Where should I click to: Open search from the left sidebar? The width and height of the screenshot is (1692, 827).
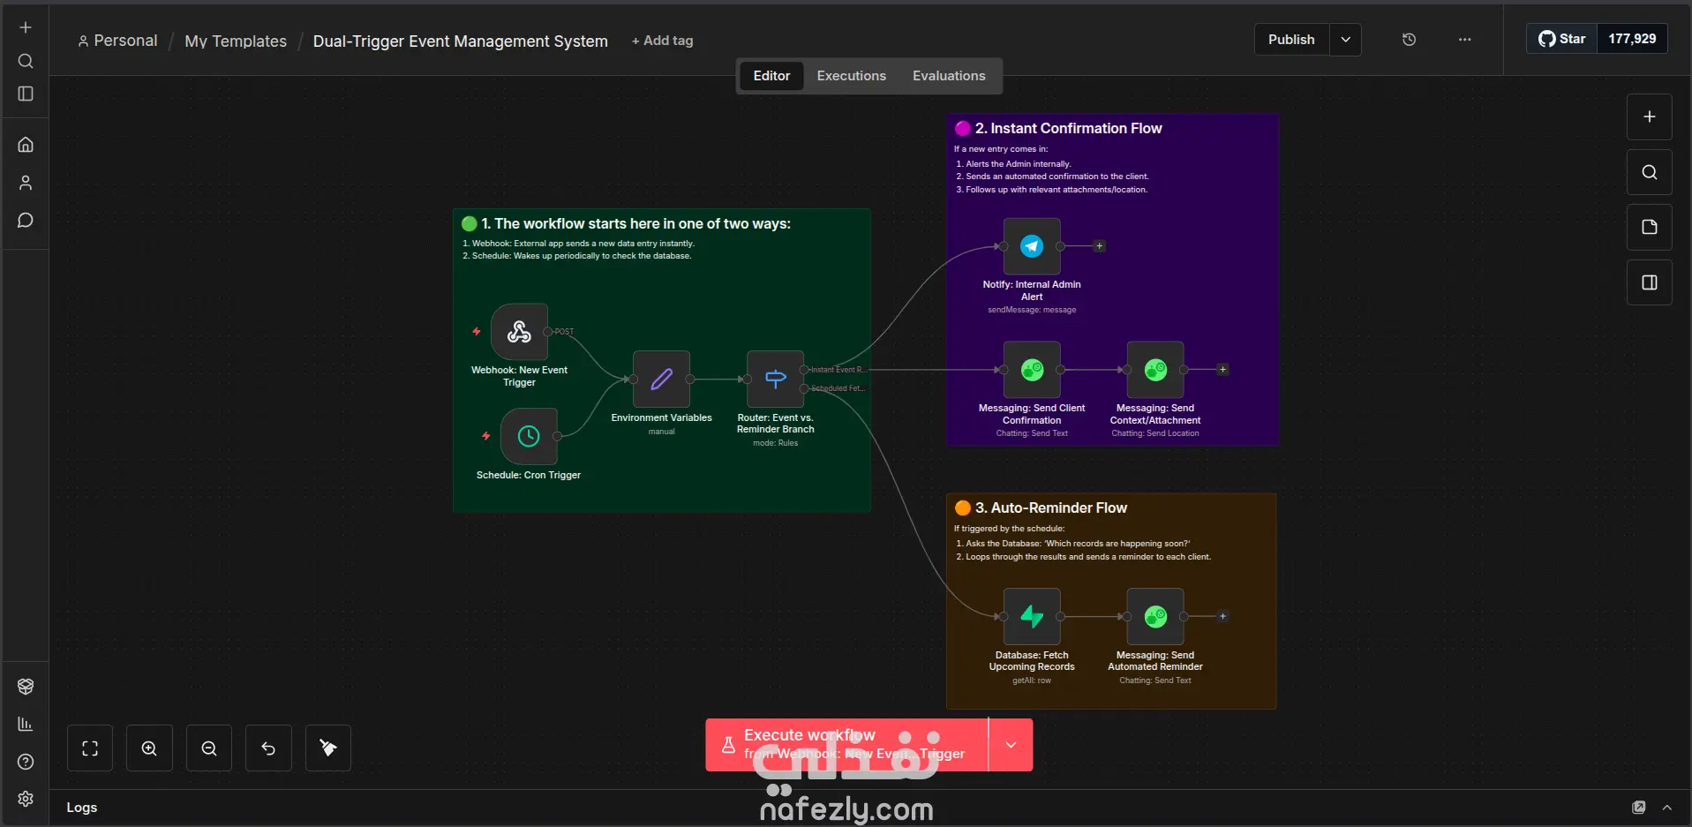(26, 61)
